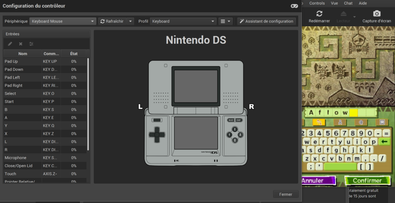The height and width of the screenshot is (203, 395).
Task: Click the Redémarrer restart icon
Action: coord(319,14)
